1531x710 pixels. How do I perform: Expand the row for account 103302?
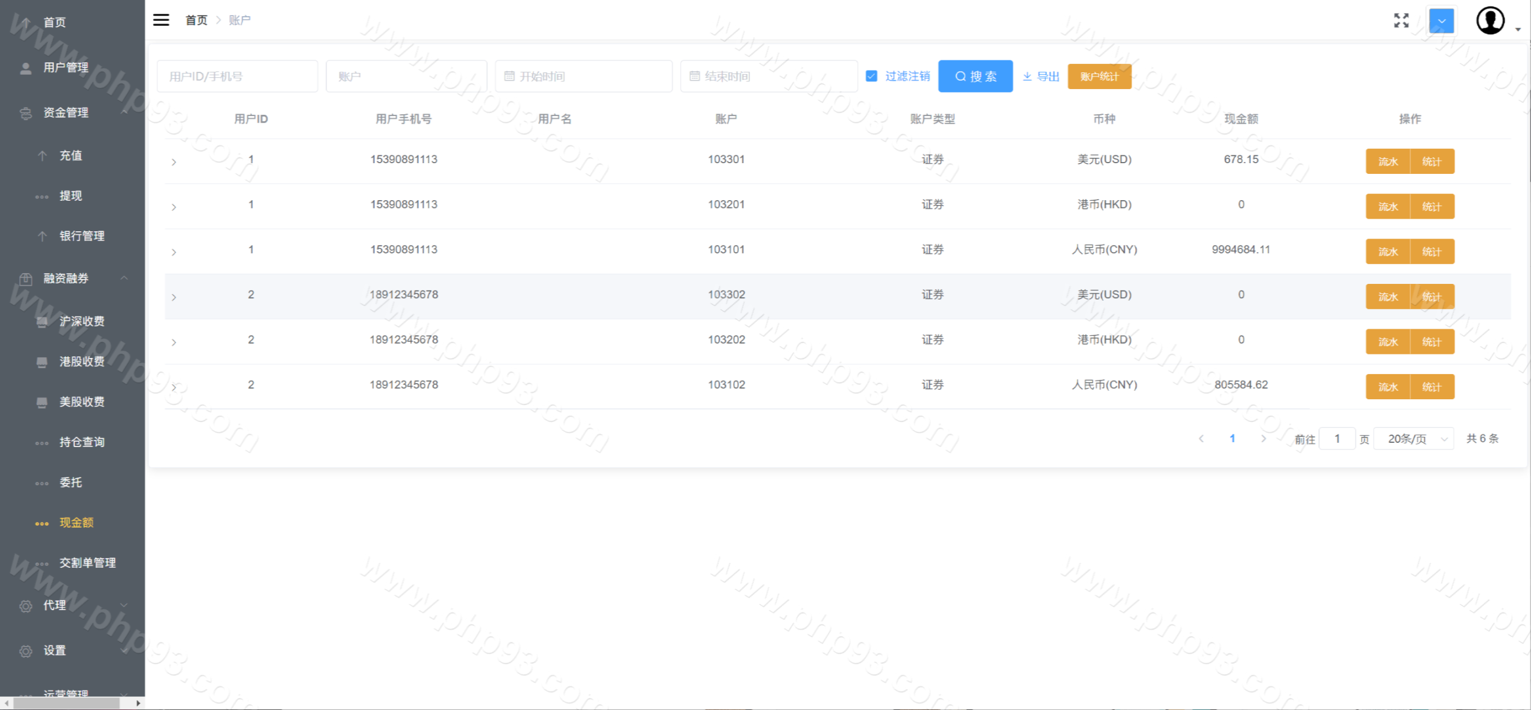click(174, 297)
